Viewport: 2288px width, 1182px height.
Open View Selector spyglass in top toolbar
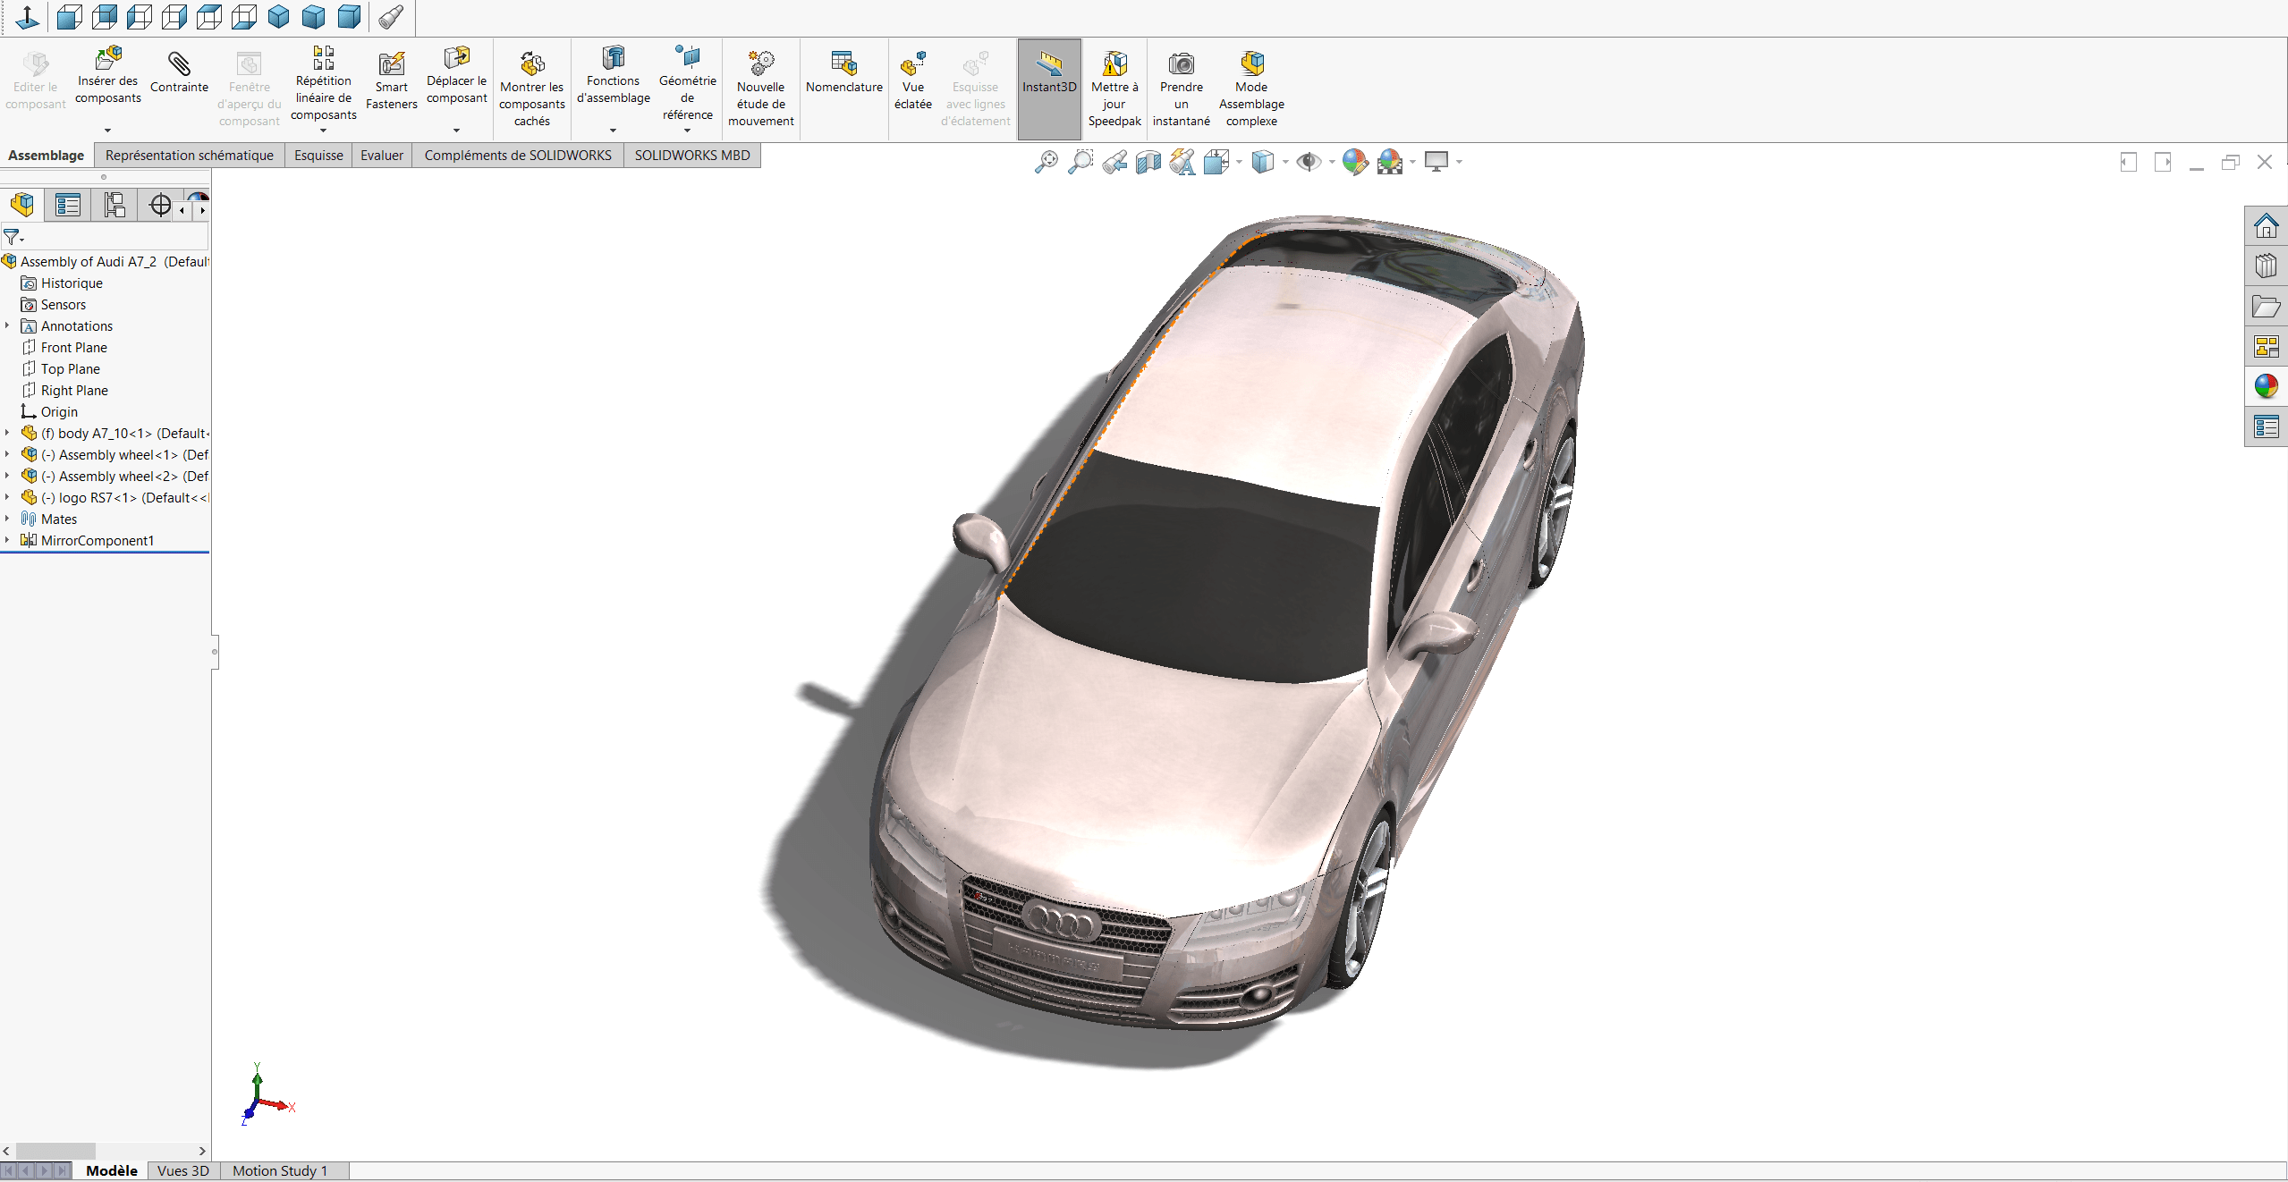pos(391,17)
